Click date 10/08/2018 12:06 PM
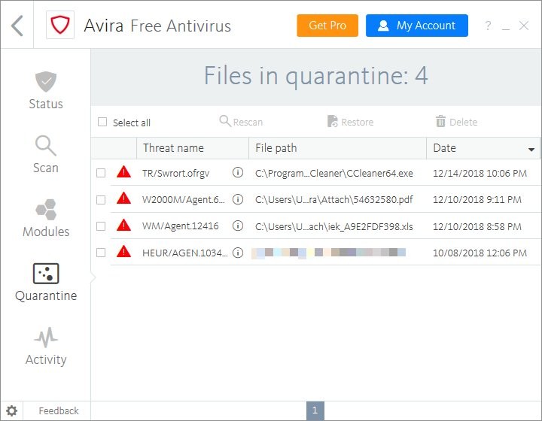This screenshot has height=421, width=542. 480,253
